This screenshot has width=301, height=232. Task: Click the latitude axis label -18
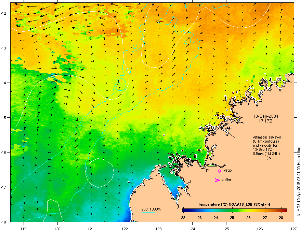(4, 222)
